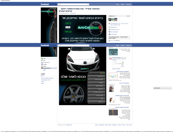Click Terms in the page footer

tap(127, 125)
